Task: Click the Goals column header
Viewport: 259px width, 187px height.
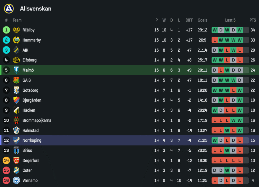Action: click(202, 20)
